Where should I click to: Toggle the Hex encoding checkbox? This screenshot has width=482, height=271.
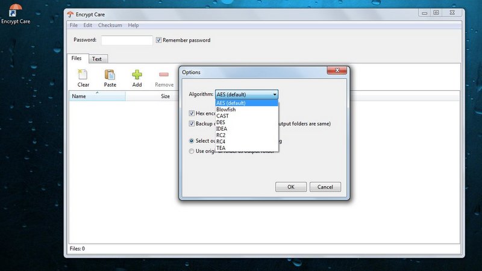click(192, 113)
